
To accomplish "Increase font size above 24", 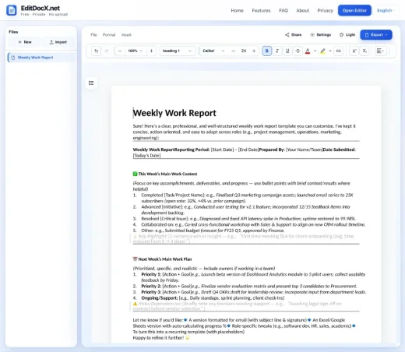I will [x=254, y=51].
